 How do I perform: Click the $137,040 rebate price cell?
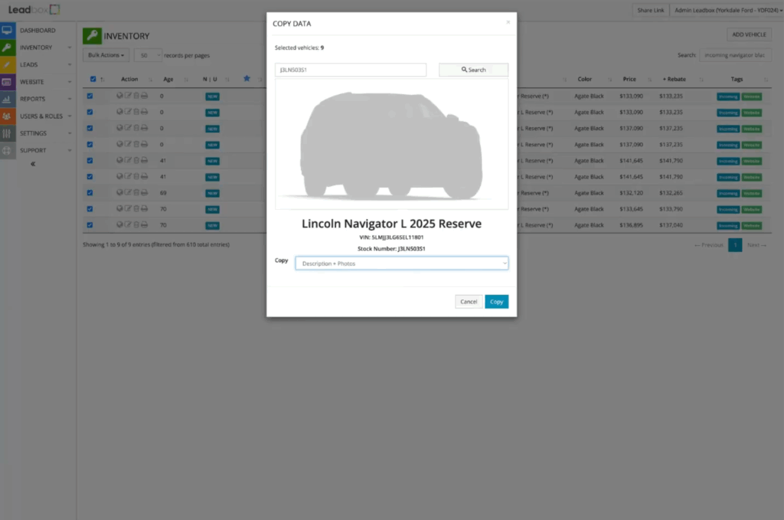point(671,225)
